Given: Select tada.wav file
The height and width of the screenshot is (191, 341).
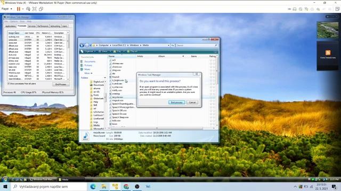Looking at the screenshot, I should [x=115, y=120].
